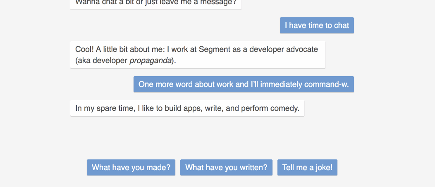Select the "Tell me a joke!" button
The image size is (435, 187).
coord(307,167)
